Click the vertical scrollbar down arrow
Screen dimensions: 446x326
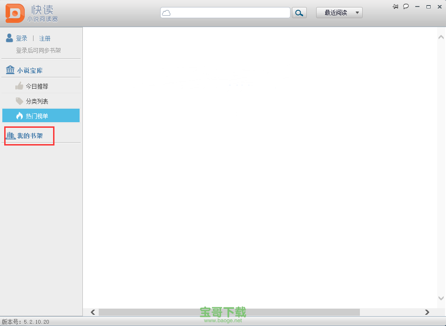(441, 298)
